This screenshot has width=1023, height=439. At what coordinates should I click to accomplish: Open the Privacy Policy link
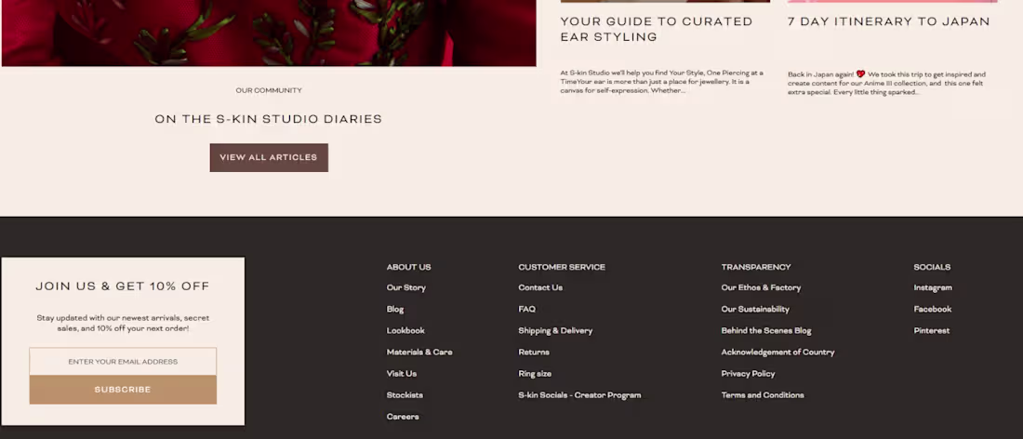click(x=748, y=374)
